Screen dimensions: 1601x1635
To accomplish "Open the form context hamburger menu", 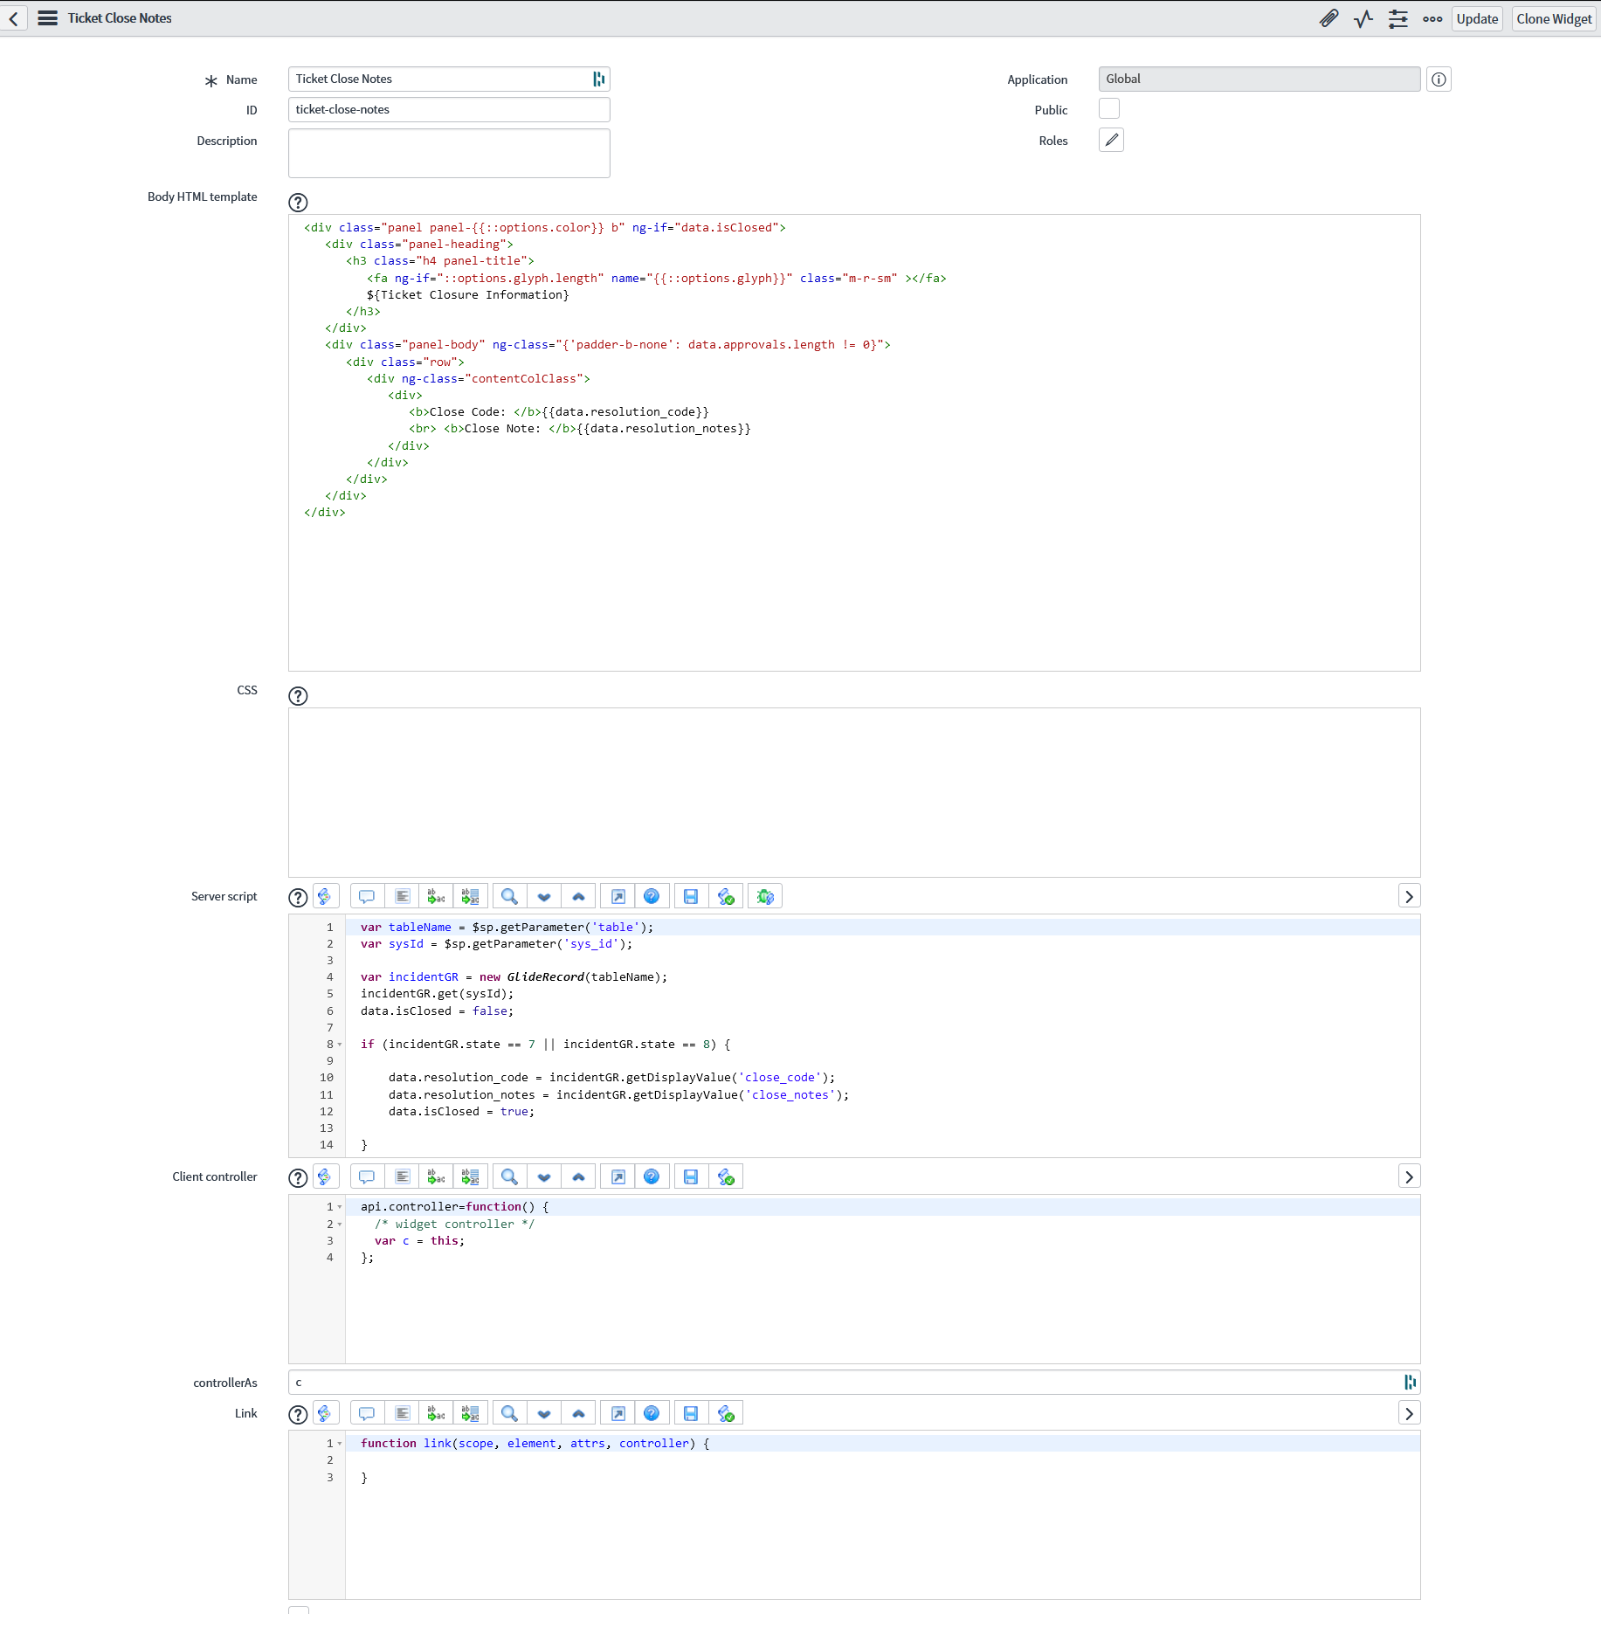I will pyautogui.click(x=48, y=18).
